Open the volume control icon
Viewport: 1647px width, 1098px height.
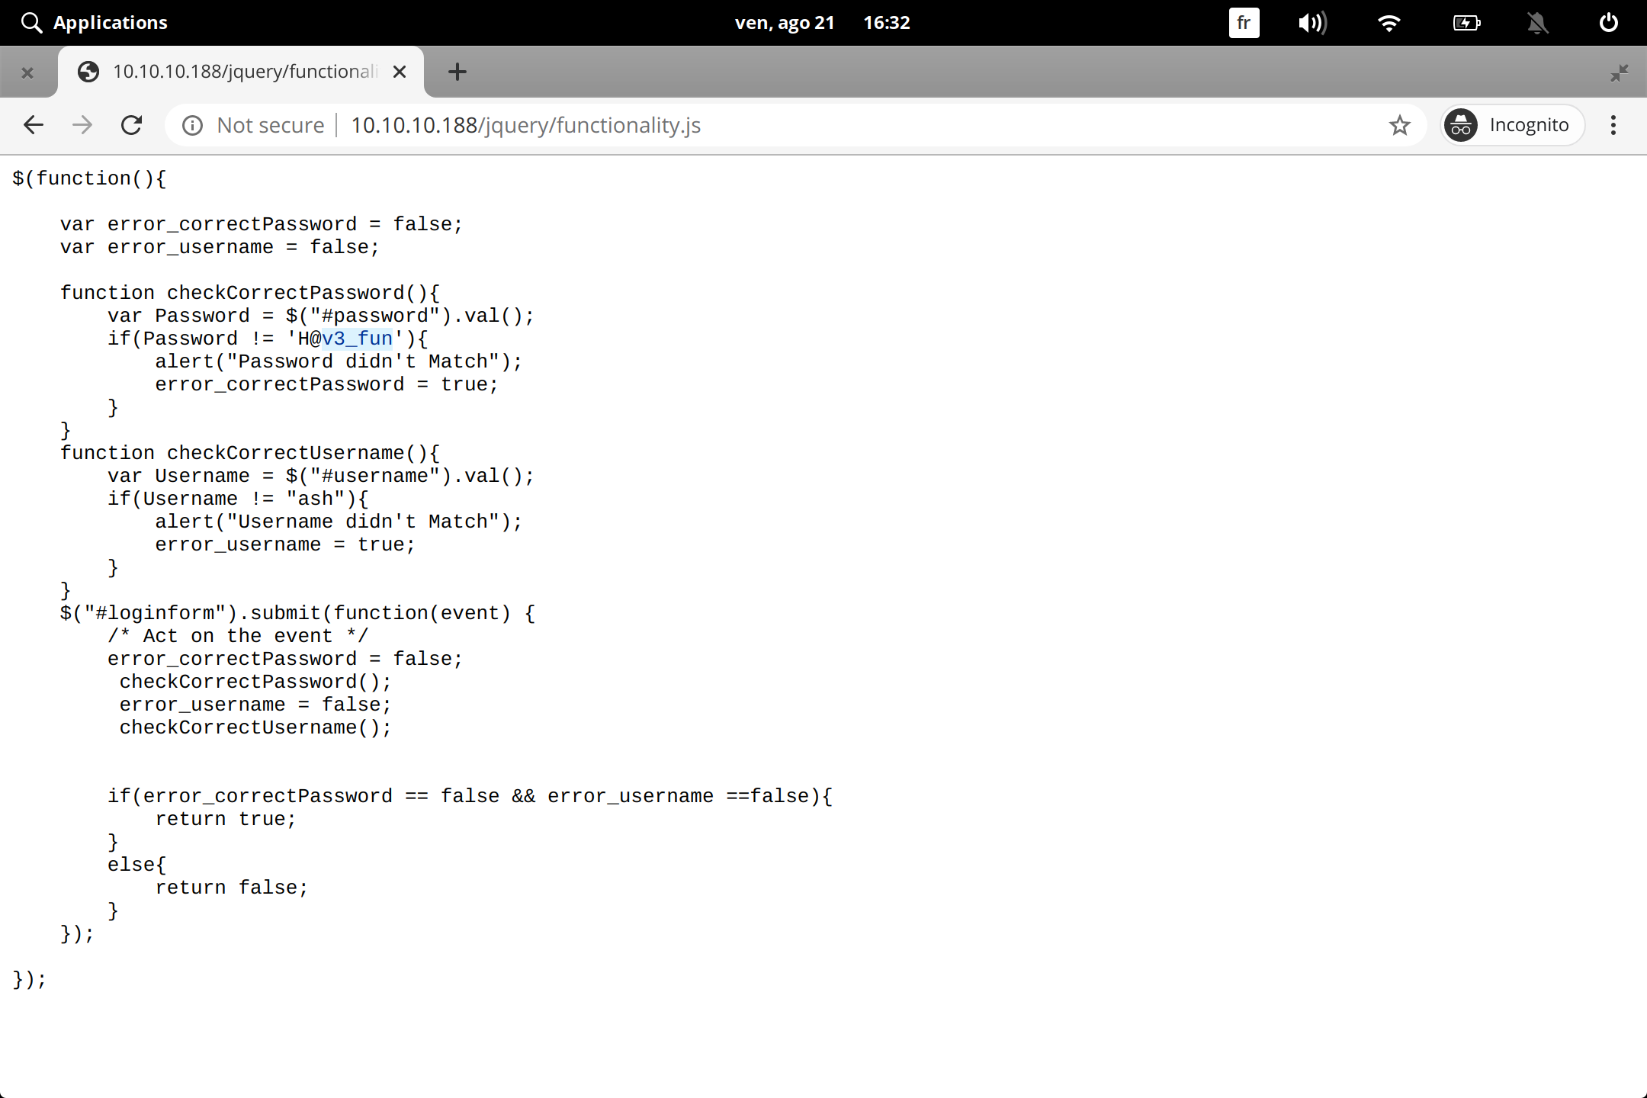coord(1312,23)
